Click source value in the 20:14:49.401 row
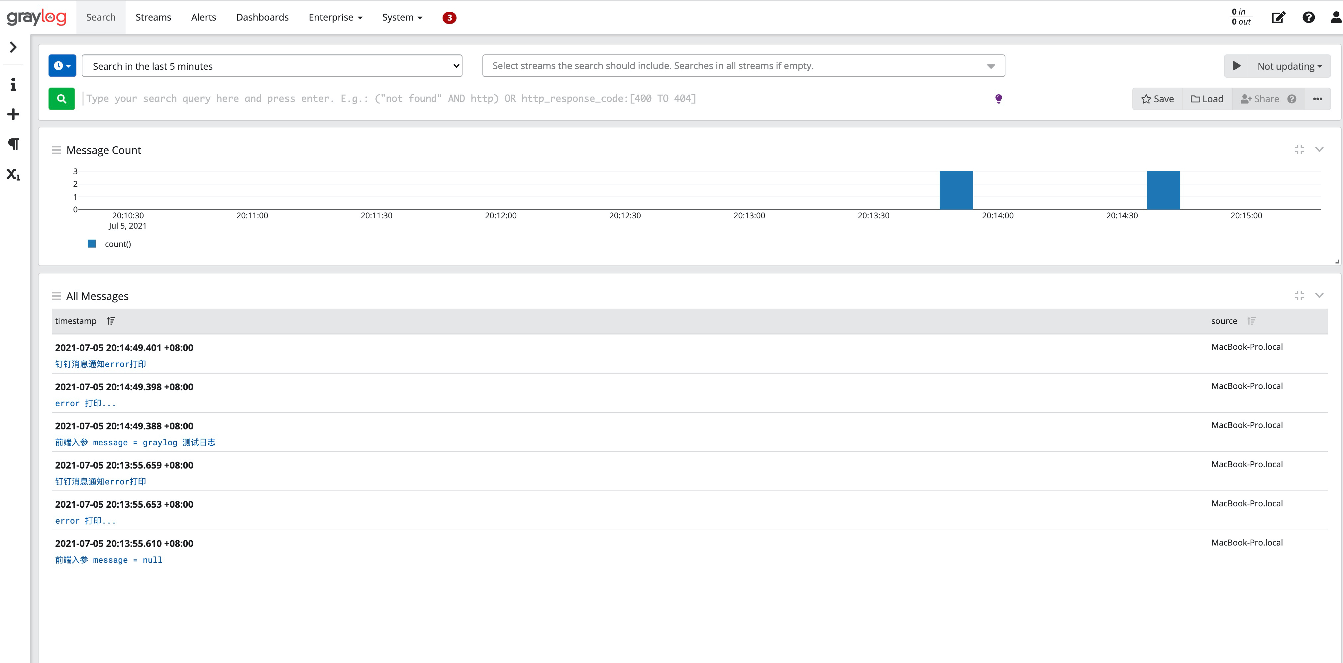1343x663 pixels. tap(1247, 347)
